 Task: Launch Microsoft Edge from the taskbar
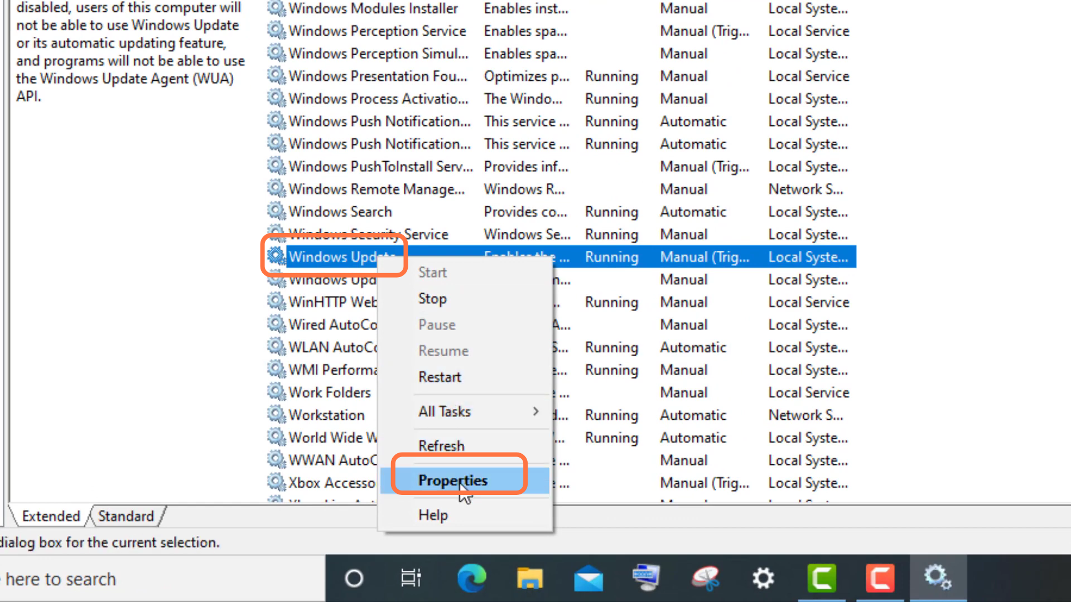pos(471,578)
